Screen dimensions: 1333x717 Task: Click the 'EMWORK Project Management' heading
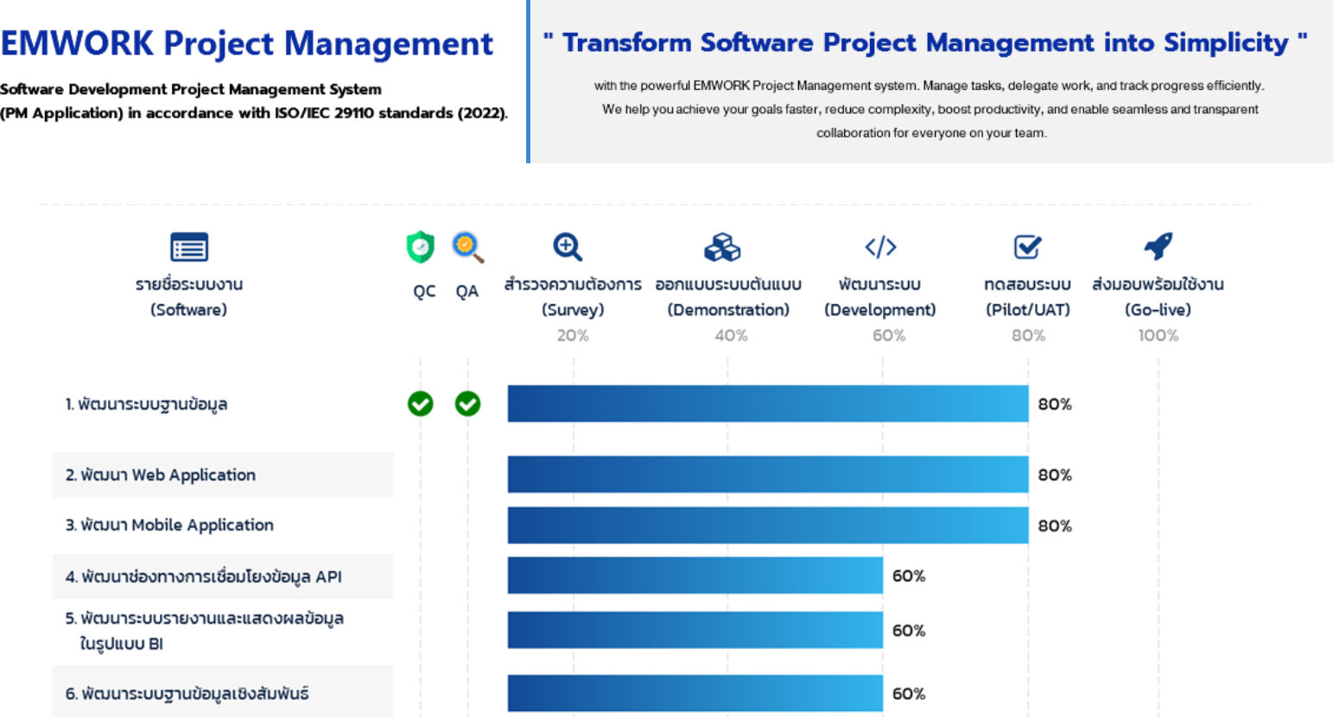click(247, 43)
